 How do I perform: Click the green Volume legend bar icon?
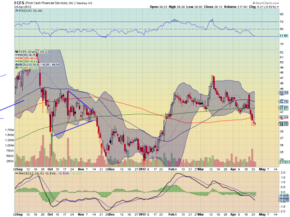[16, 68]
